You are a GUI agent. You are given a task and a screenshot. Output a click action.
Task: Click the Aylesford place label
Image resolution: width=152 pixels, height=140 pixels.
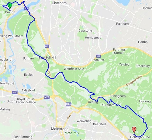[28, 90]
